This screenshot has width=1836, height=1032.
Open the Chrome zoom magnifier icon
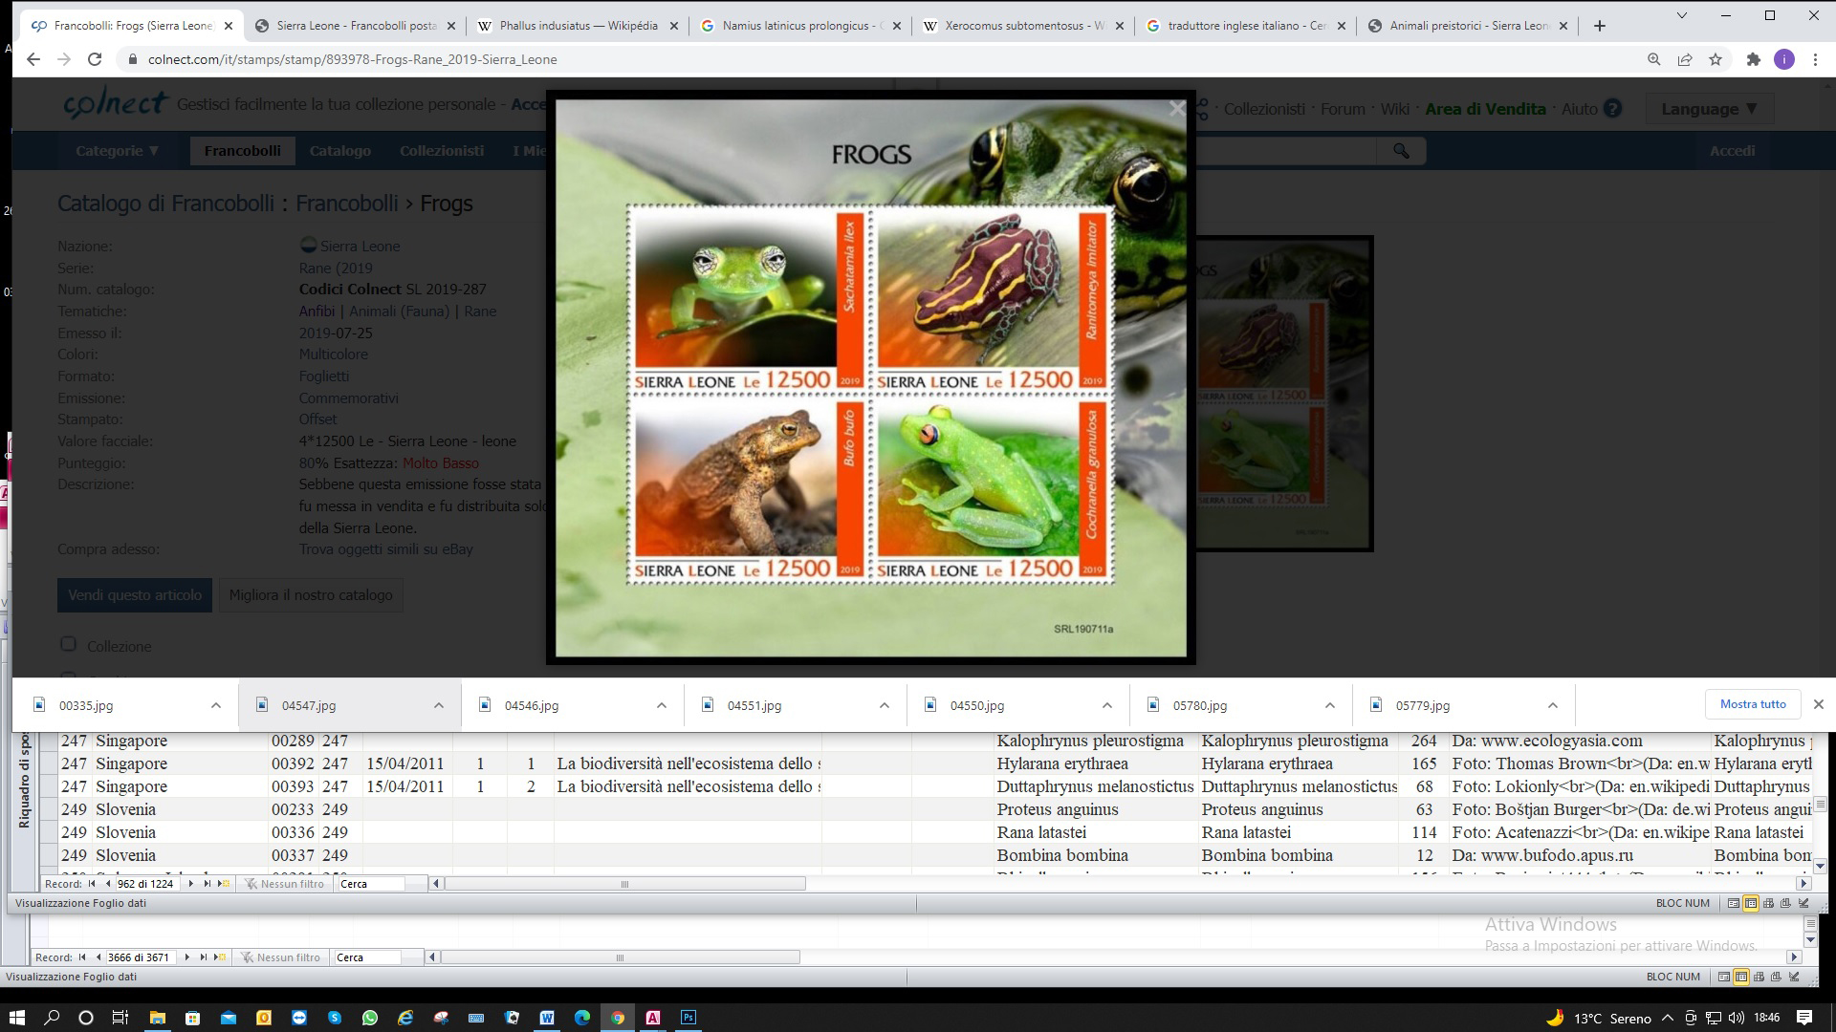point(1653,59)
